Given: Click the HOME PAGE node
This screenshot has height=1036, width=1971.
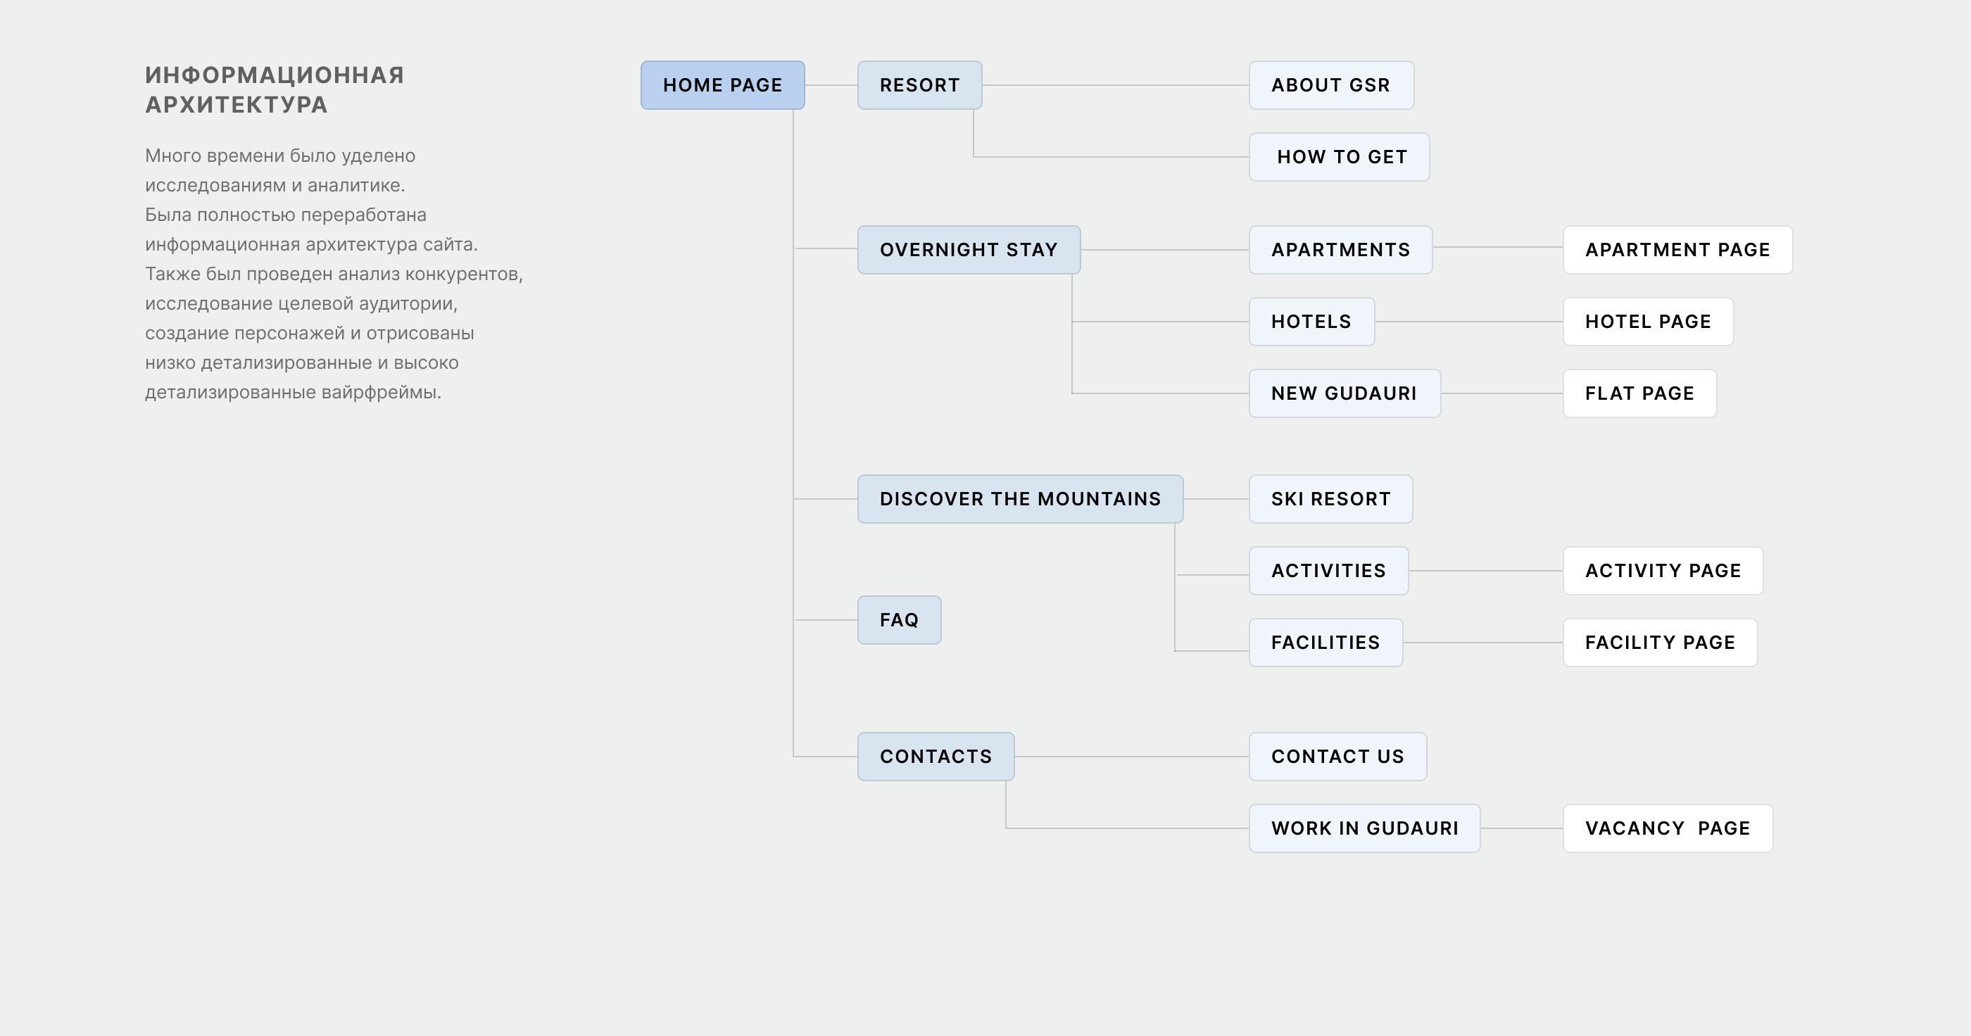Looking at the screenshot, I should coord(722,85).
